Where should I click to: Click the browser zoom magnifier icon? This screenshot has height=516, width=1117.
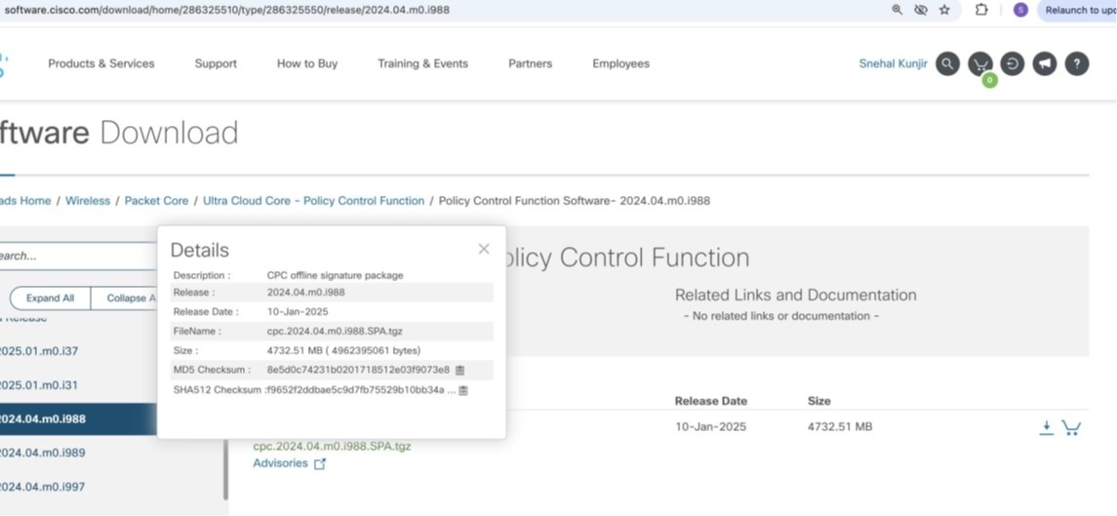coord(897,10)
